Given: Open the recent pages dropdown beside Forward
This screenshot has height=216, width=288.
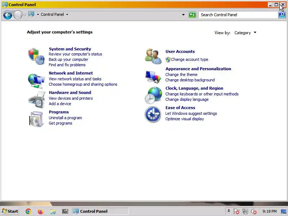Looking at the screenshot, I should [24, 15].
